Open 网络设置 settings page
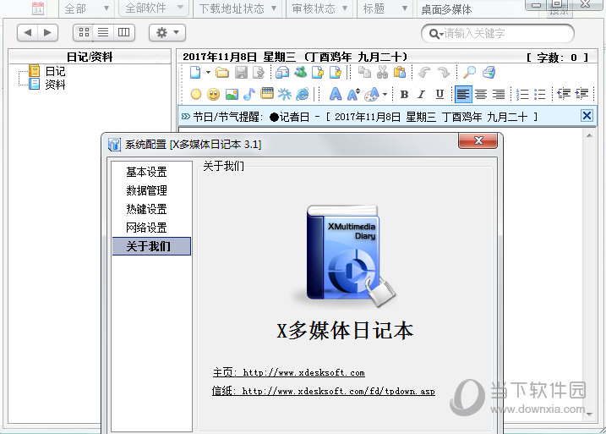Screen dimensions: 606x434 [x=146, y=228]
